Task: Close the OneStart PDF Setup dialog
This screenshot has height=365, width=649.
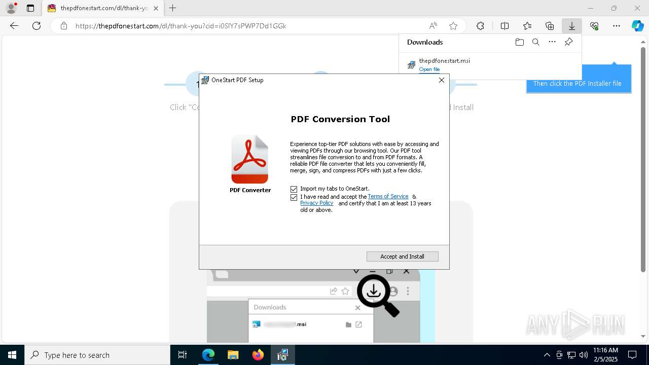Action: pos(441,80)
